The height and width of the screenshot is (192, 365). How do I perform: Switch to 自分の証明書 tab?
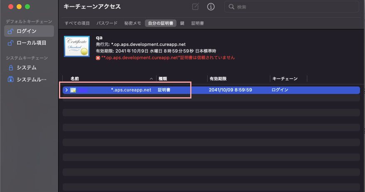[x=161, y=23]
